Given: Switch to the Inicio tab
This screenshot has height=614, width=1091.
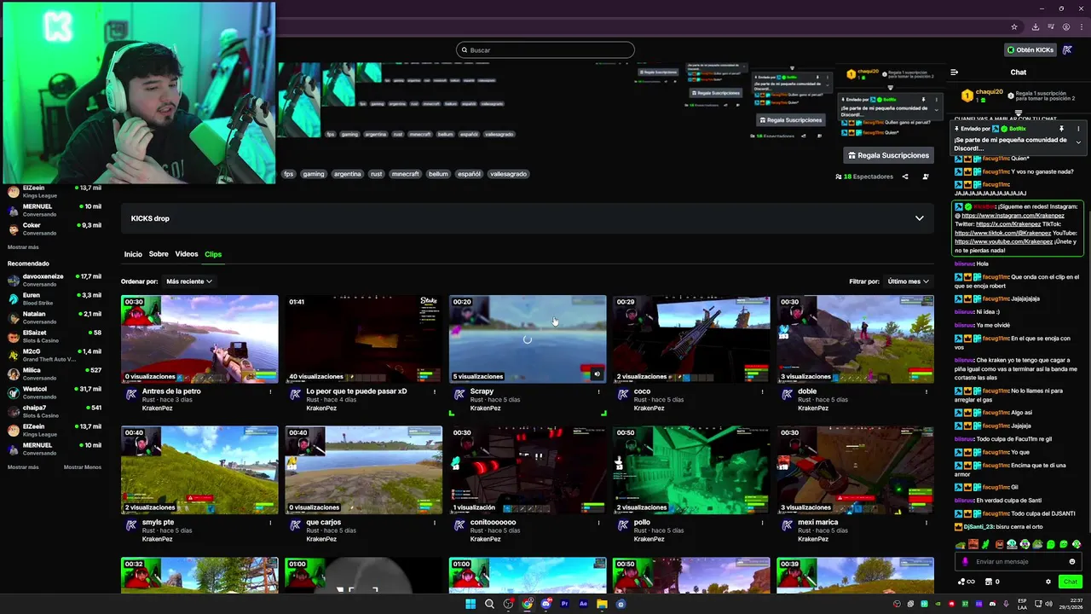Looking at the screenshot, I should pyautogui.click(x=133, y=254).
